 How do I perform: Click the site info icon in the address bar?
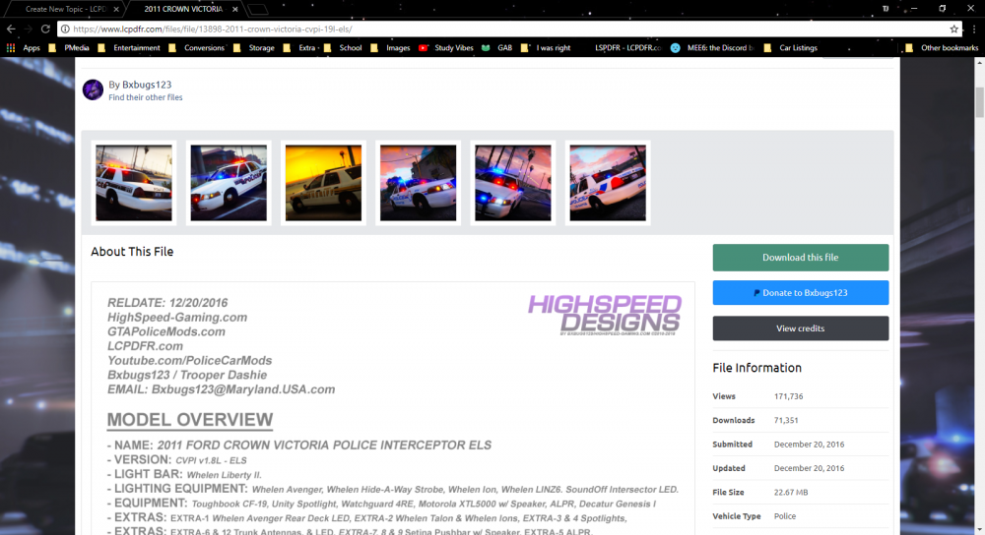point(65,29)
